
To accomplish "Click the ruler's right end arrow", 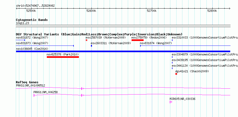I will point(229,8).
